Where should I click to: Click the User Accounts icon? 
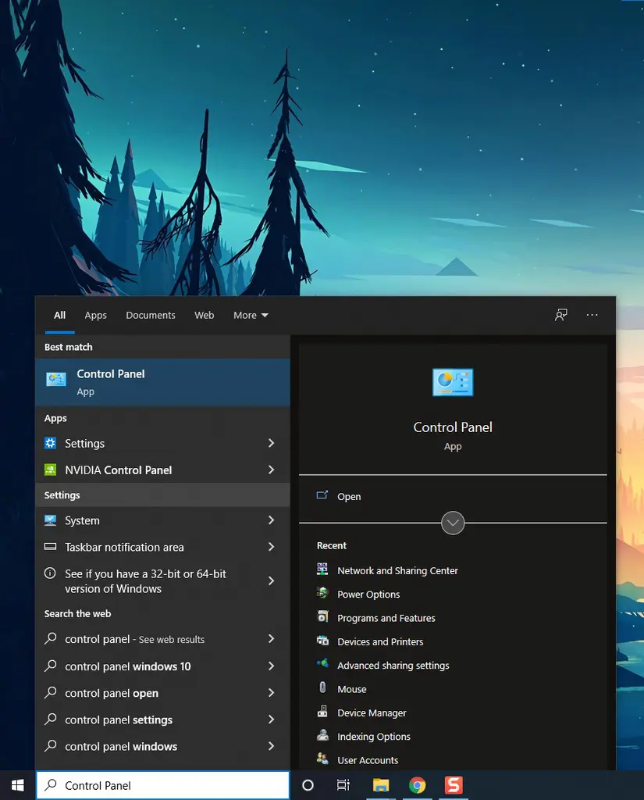pyautogui.click(x=322, y=759)
